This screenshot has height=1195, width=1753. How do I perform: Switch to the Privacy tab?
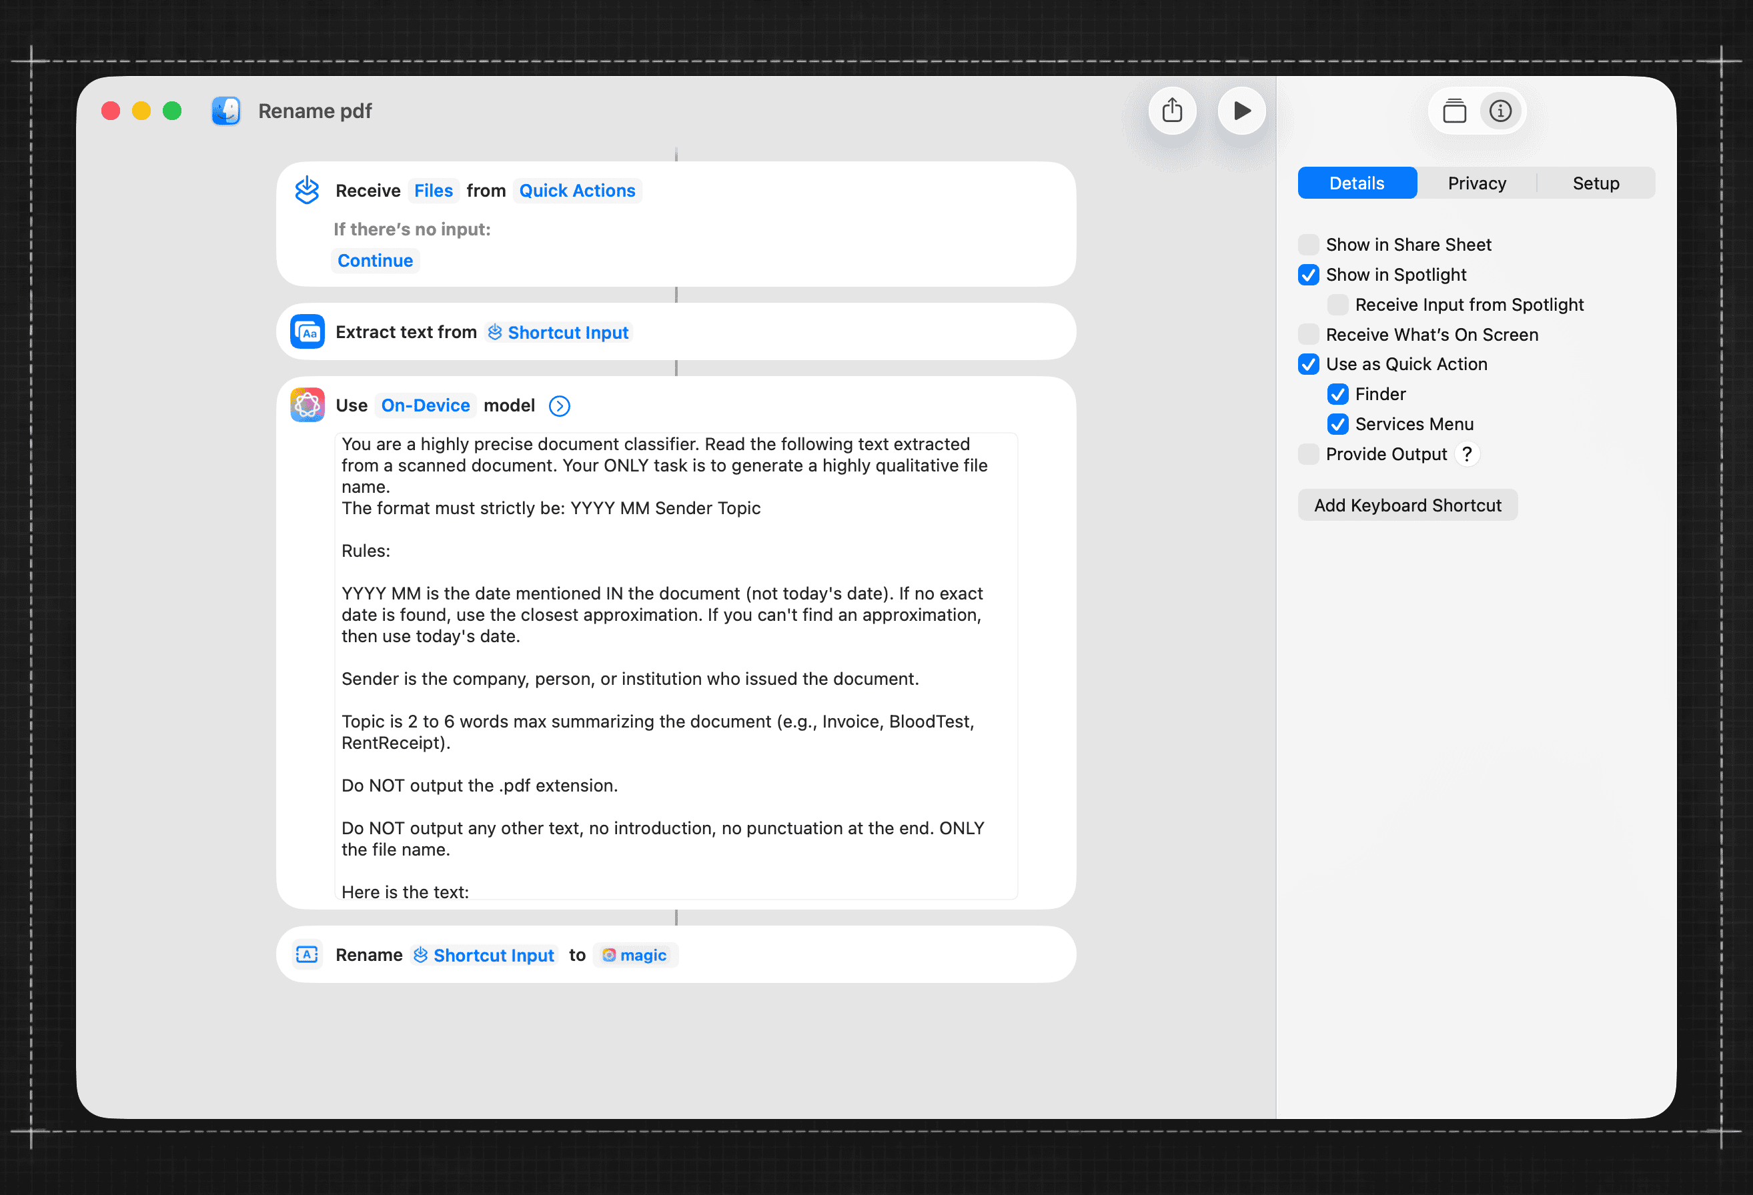coord(1476,183)
